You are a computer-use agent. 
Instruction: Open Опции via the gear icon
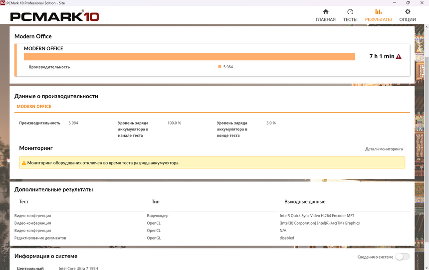(x=408, y=11)
